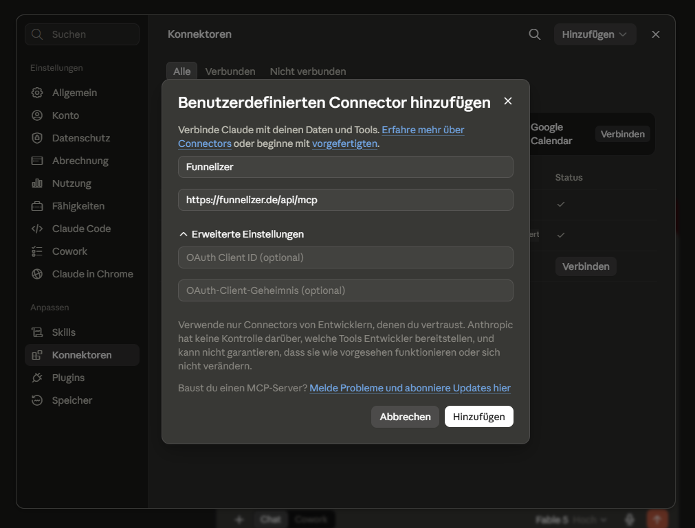Click the white Hinzufügen button in dialog

478,417
